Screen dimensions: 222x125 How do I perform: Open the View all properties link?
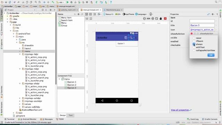tap(180, 110)
